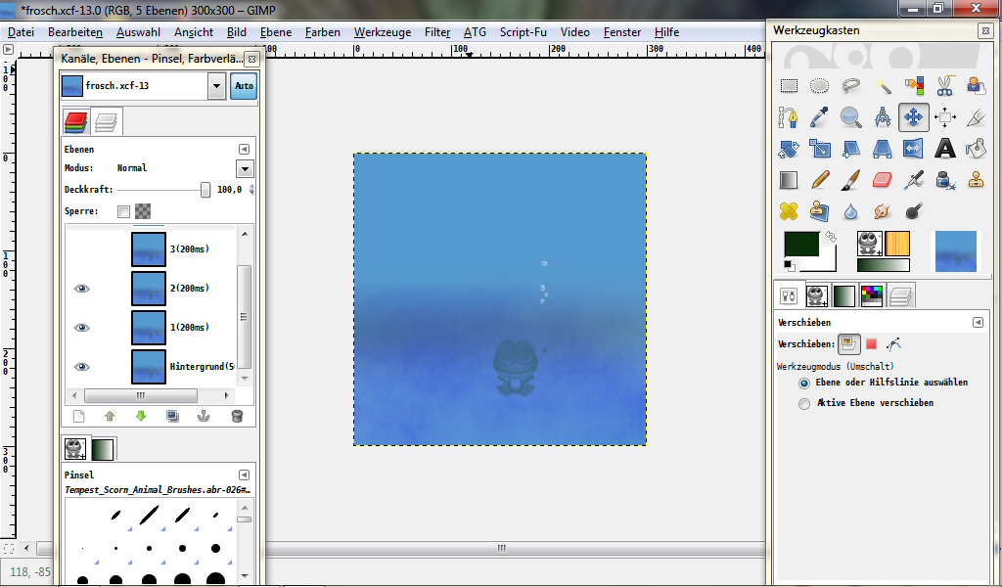Viewport: 1002px width, 587px height.
Task: Open the dark green foreground color
Action: coord(801,245)
